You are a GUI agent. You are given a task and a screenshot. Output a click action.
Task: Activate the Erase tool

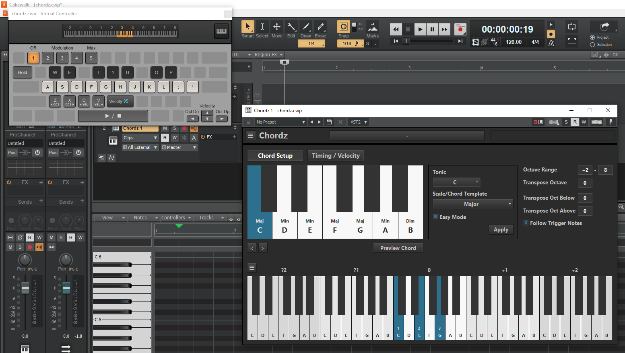pos(320,27)
